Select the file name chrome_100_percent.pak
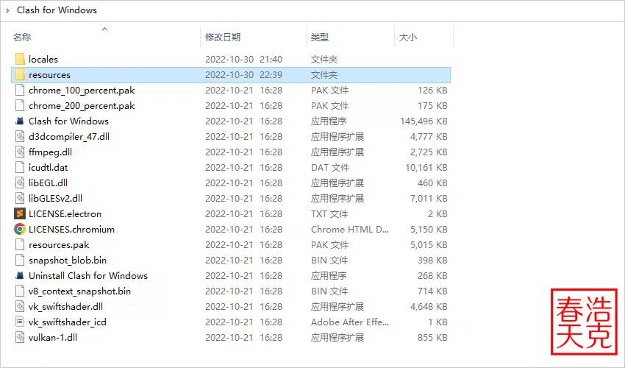 click(82, 91)
